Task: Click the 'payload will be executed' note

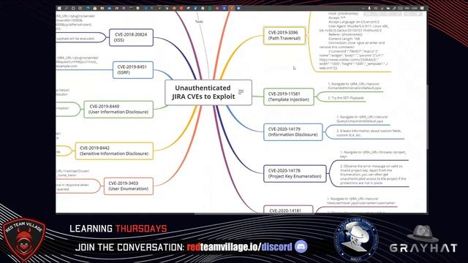Action: (x=75, y=39)
